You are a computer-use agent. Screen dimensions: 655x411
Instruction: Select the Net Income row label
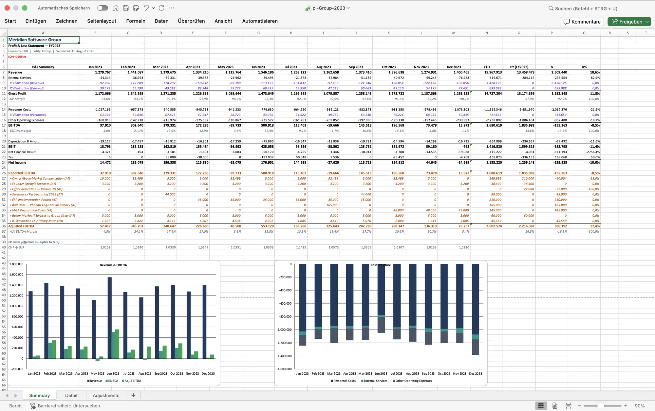coord(43,162)
